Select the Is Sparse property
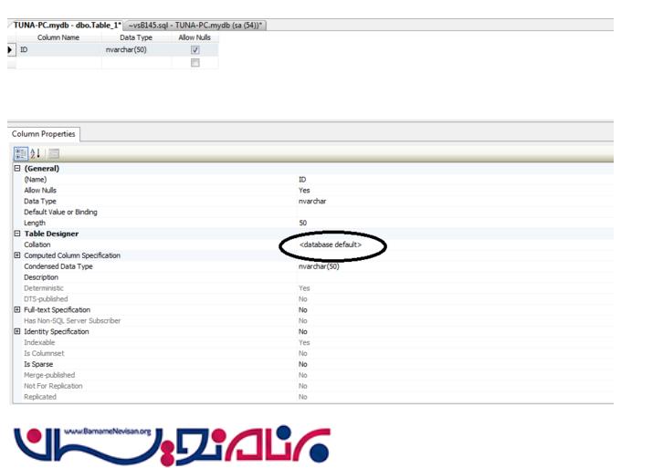663x468 pixels. tap(38, 364)
